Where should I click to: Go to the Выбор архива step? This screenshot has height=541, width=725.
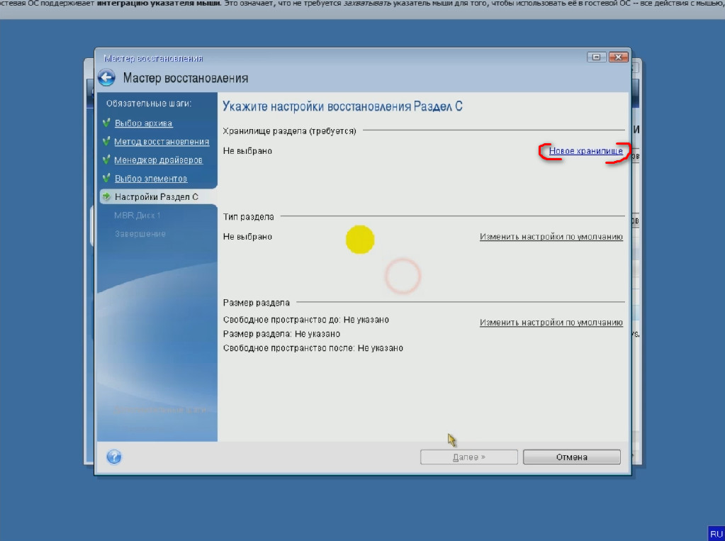[143, 123]
